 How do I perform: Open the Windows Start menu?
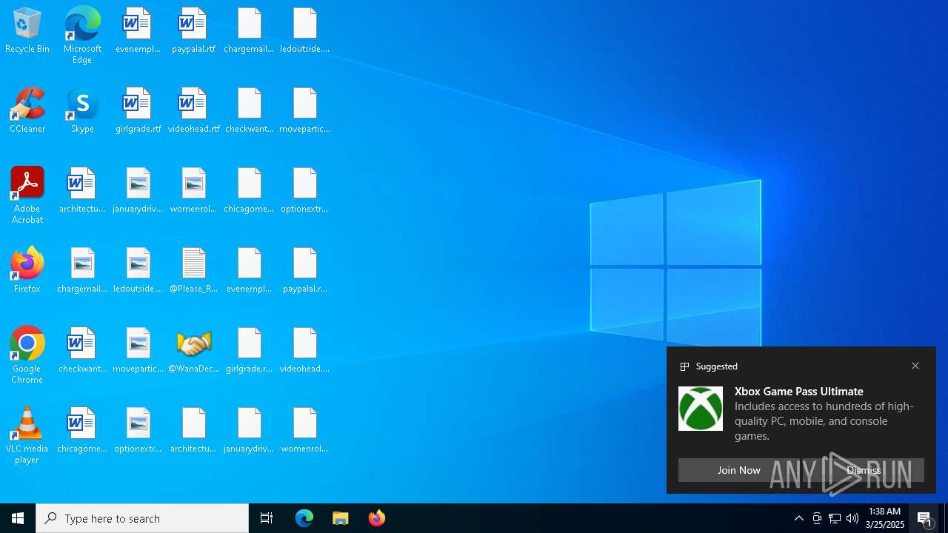tap(18, 518)
